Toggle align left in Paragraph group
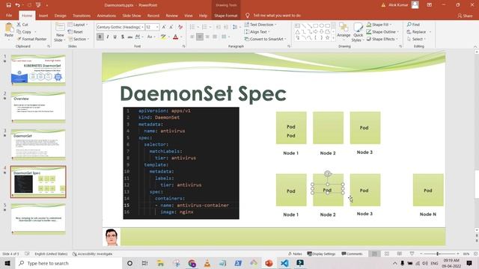Viewport: 479px width, 269px height. [192, 37]
